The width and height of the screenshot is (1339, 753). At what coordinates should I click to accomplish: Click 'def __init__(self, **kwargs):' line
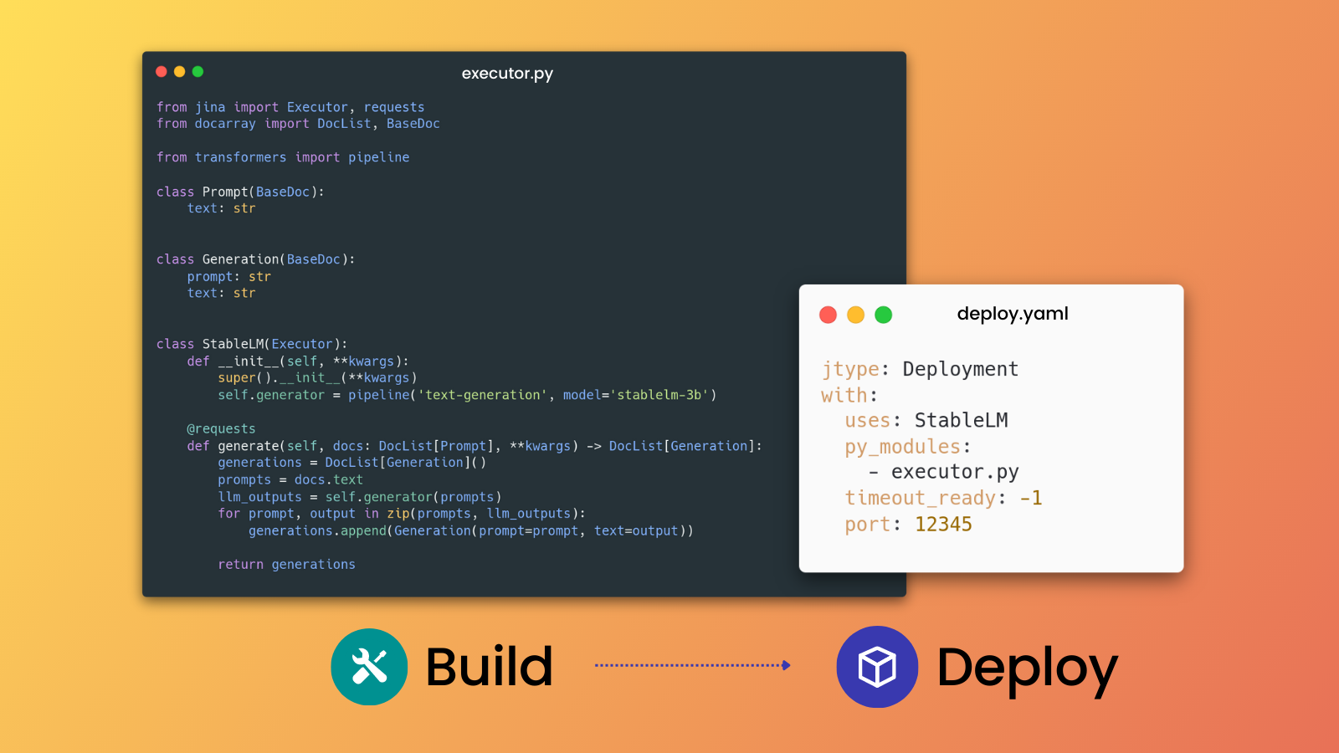(298, 361)
